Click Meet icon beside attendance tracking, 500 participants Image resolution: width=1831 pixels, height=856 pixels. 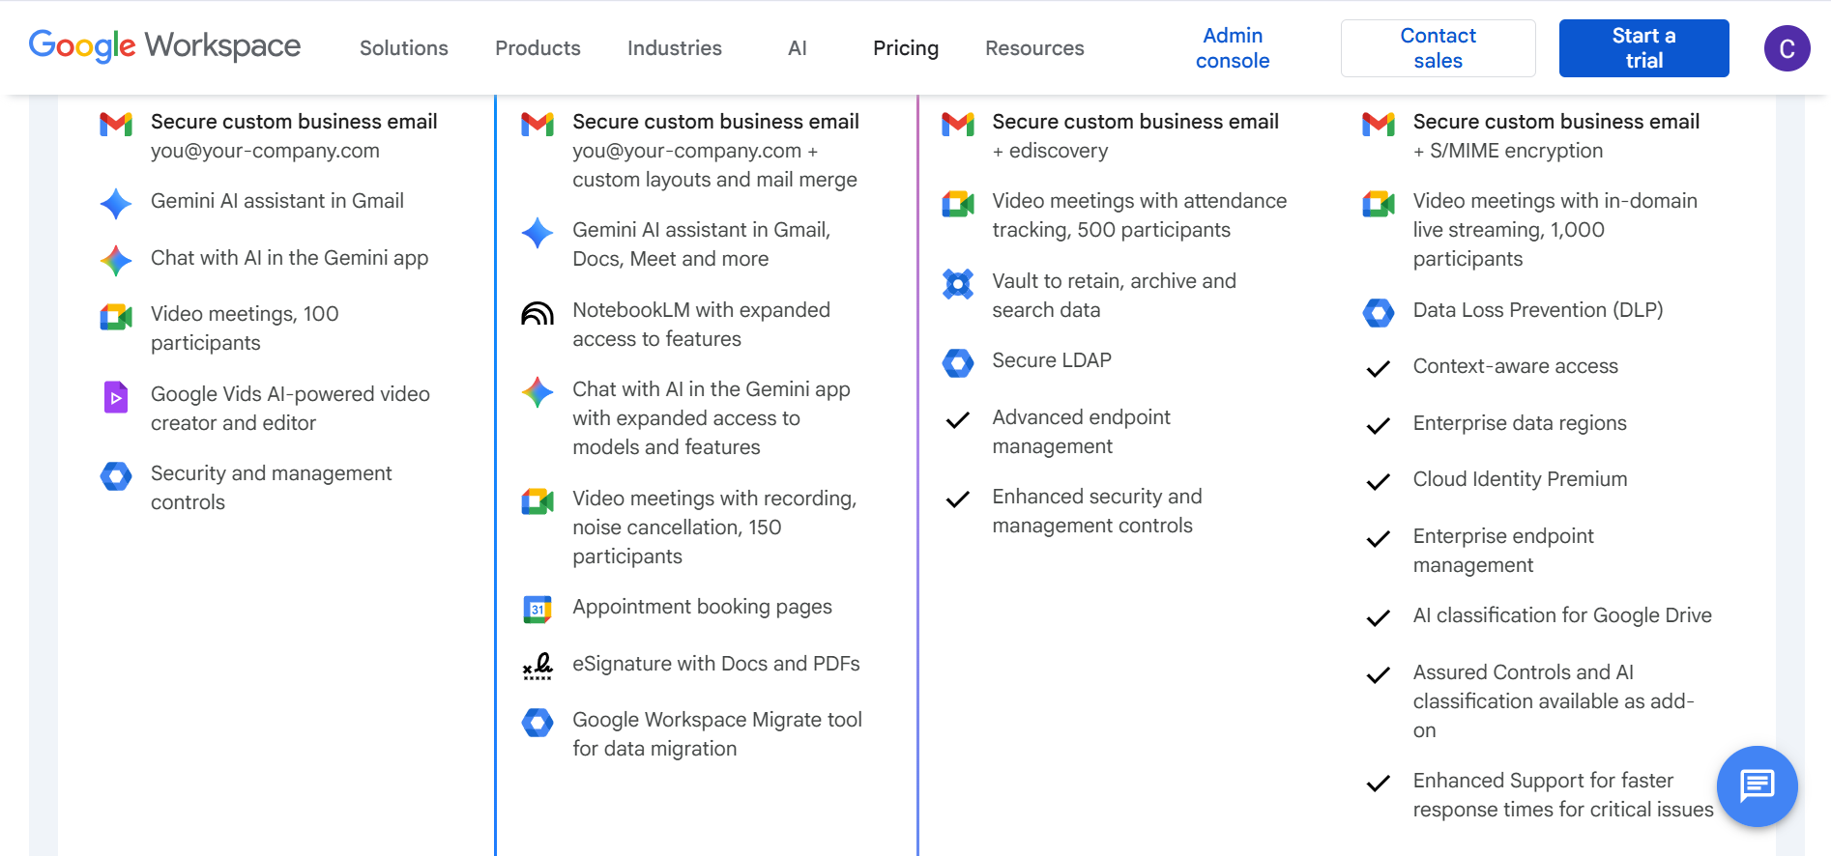[x=958, y=204]
